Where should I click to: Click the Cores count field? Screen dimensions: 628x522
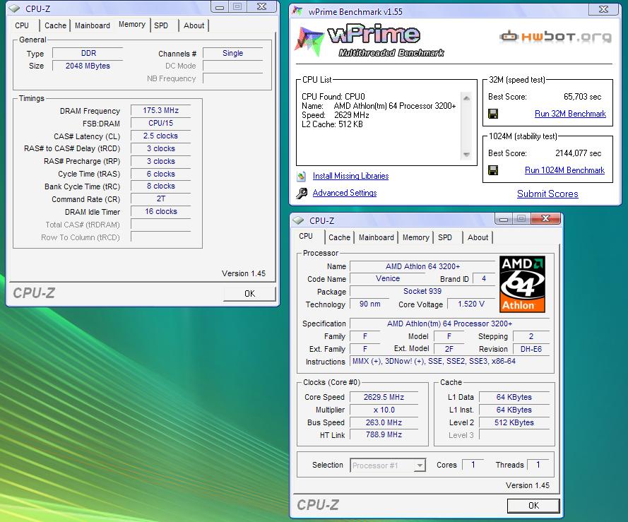point(473,465)
